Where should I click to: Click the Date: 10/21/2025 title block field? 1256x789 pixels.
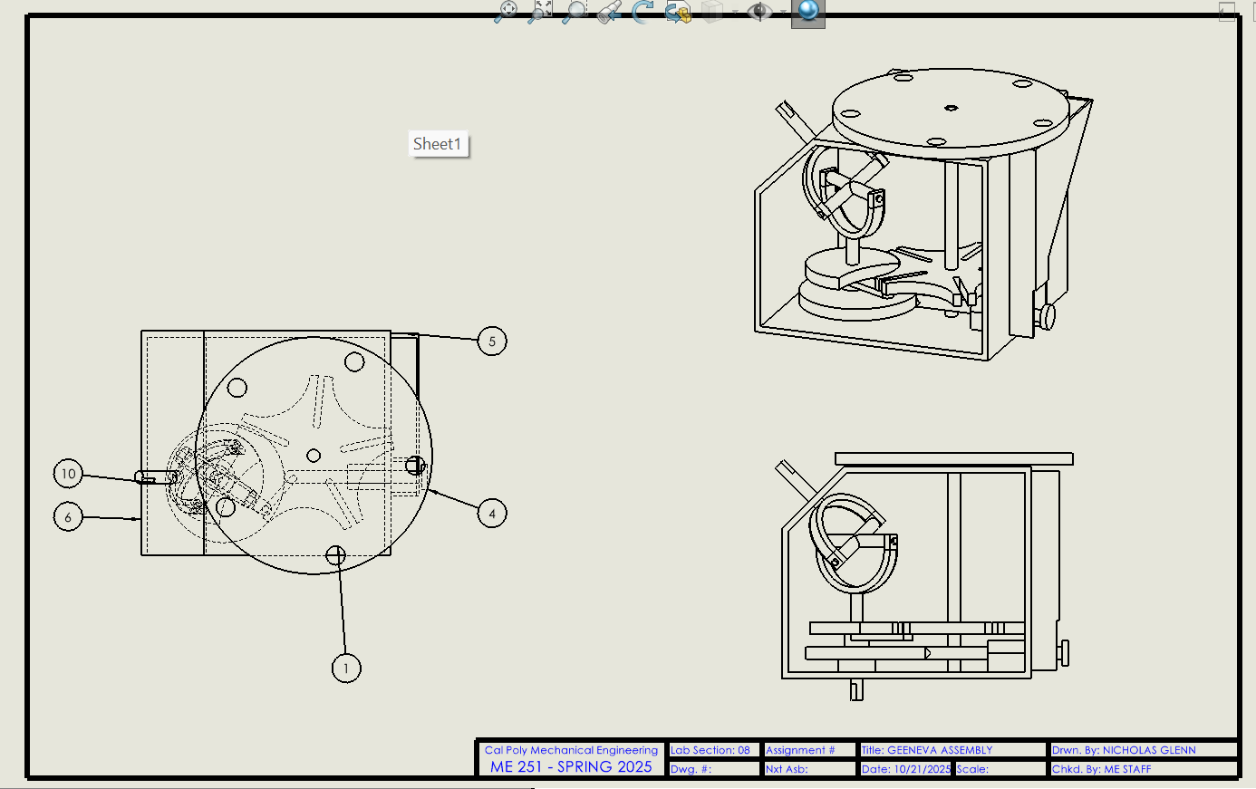tap(905, 769)
